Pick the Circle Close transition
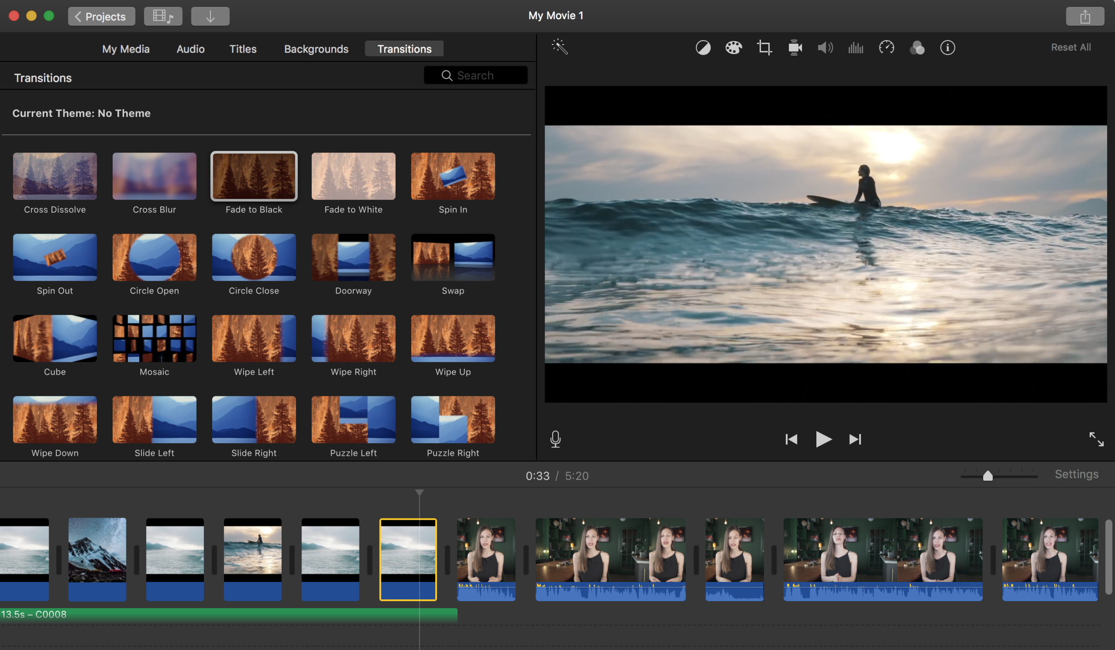This screenshot has height=650, width=1115. 254,257
